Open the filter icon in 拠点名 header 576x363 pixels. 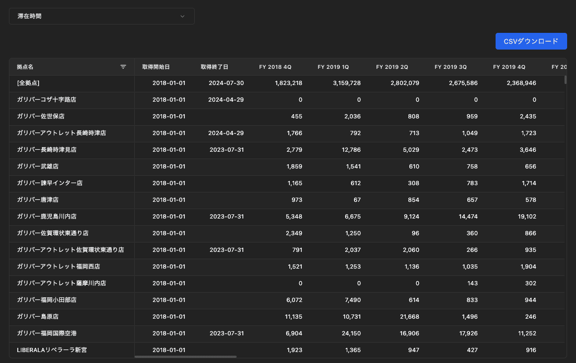[123, 67]
